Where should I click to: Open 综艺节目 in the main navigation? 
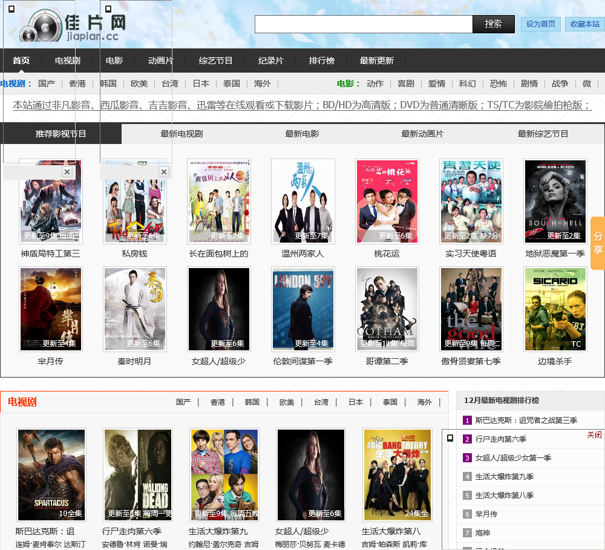(x=216, y=61)
